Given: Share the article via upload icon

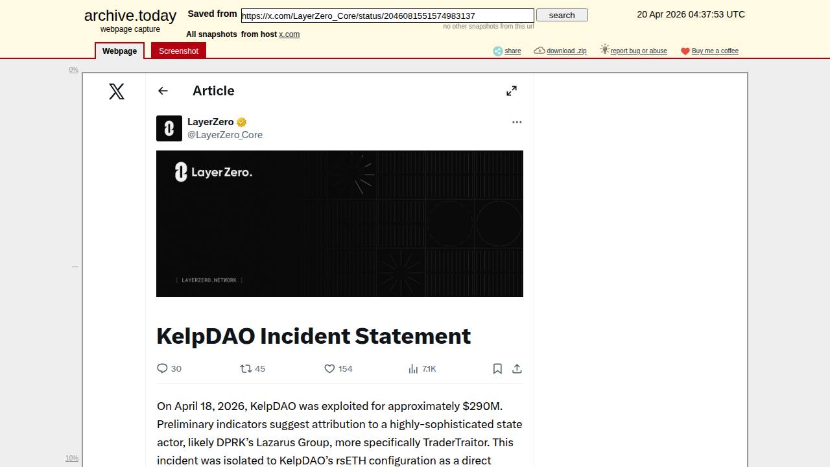Looking at the screenshot, I should 517,368.
